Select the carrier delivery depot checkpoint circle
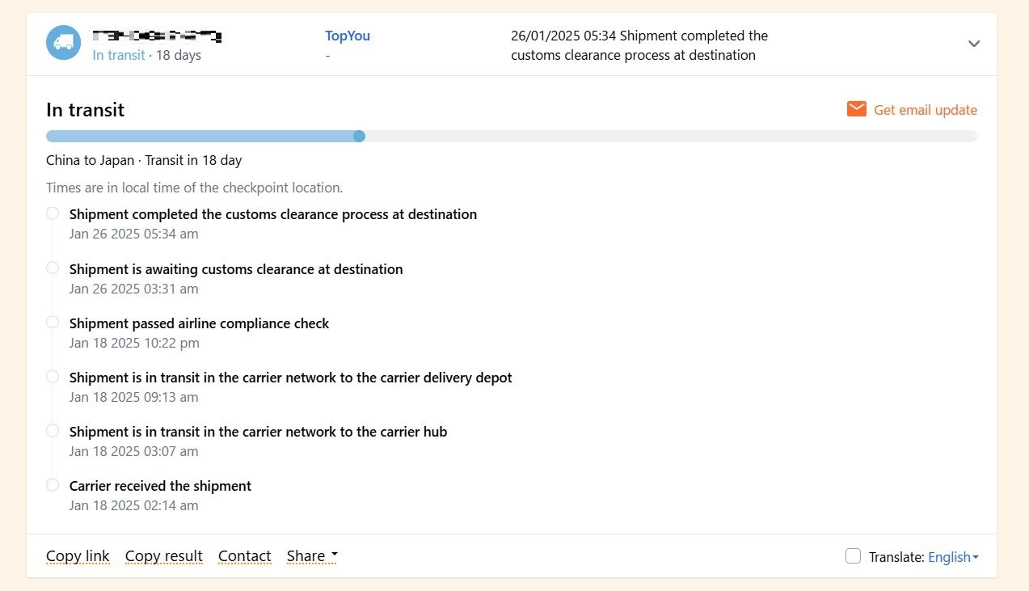 [x=53, y=376]
